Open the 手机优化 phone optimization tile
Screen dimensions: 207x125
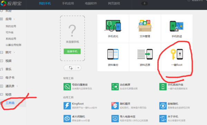[113, 29]
